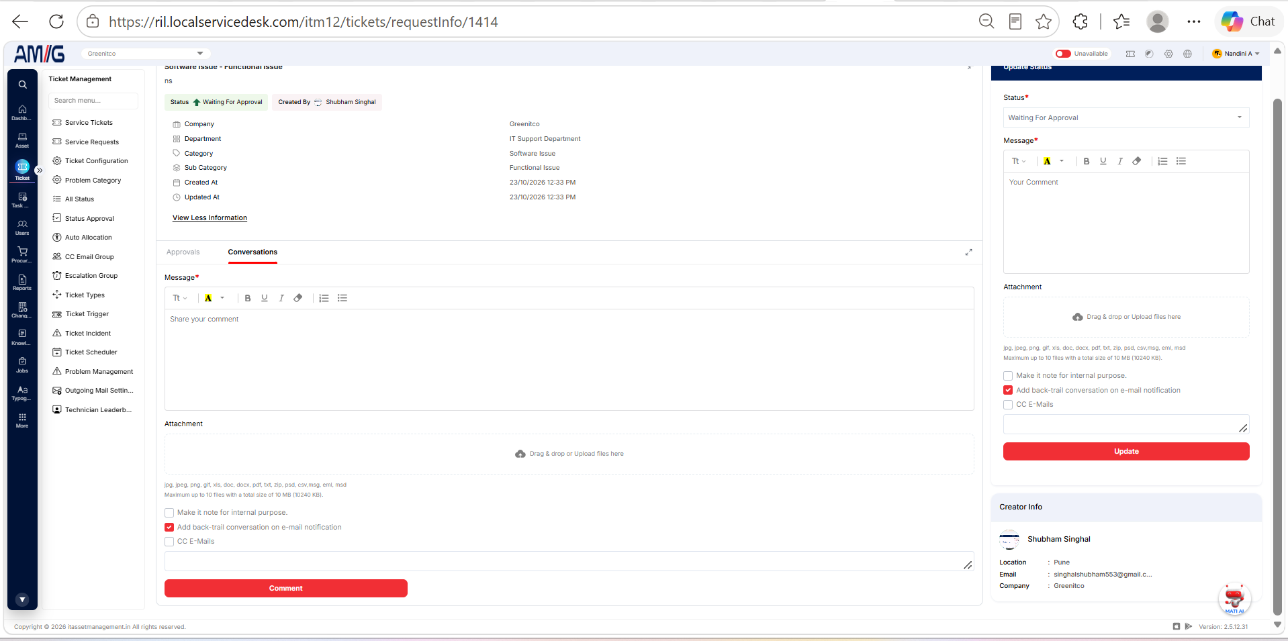The image size is (1288, 641).
Task: Open the Status 'Waiting For Approval' dropdown
Action: (1126, 117)
